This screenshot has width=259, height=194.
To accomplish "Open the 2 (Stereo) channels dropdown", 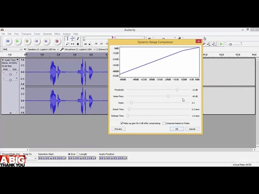I will pos(102,49).
